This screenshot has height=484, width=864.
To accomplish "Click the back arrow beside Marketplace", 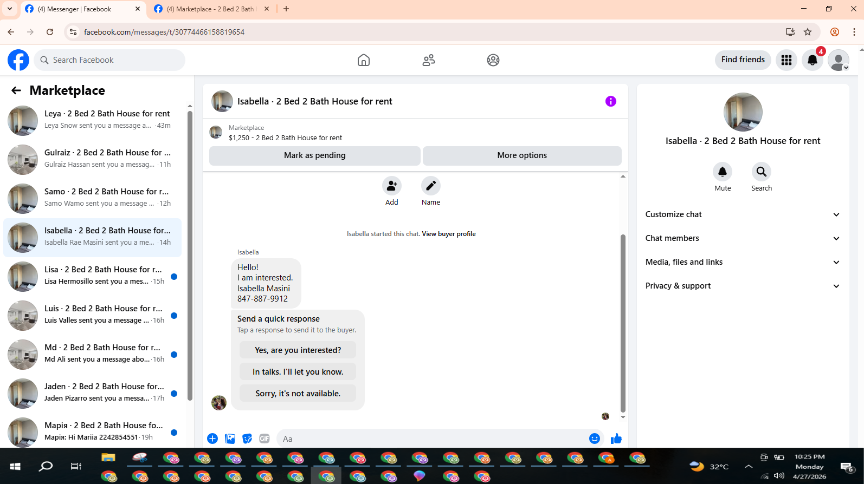I will (16, 90).
